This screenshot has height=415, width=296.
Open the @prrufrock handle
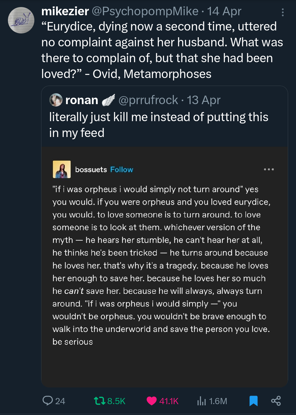pyautogui.click(x=148, y=100)
